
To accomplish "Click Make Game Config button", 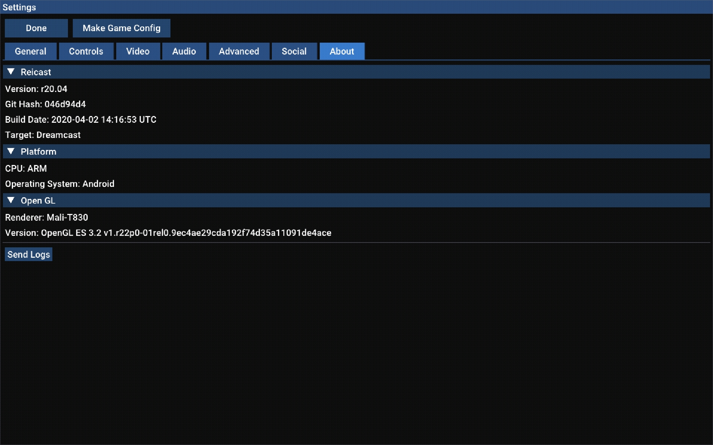I will coord(121,28).
